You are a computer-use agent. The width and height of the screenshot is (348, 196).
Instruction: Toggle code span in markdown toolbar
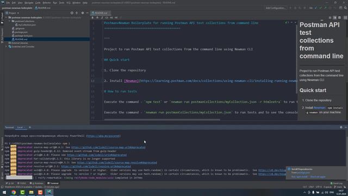[107, 17]
